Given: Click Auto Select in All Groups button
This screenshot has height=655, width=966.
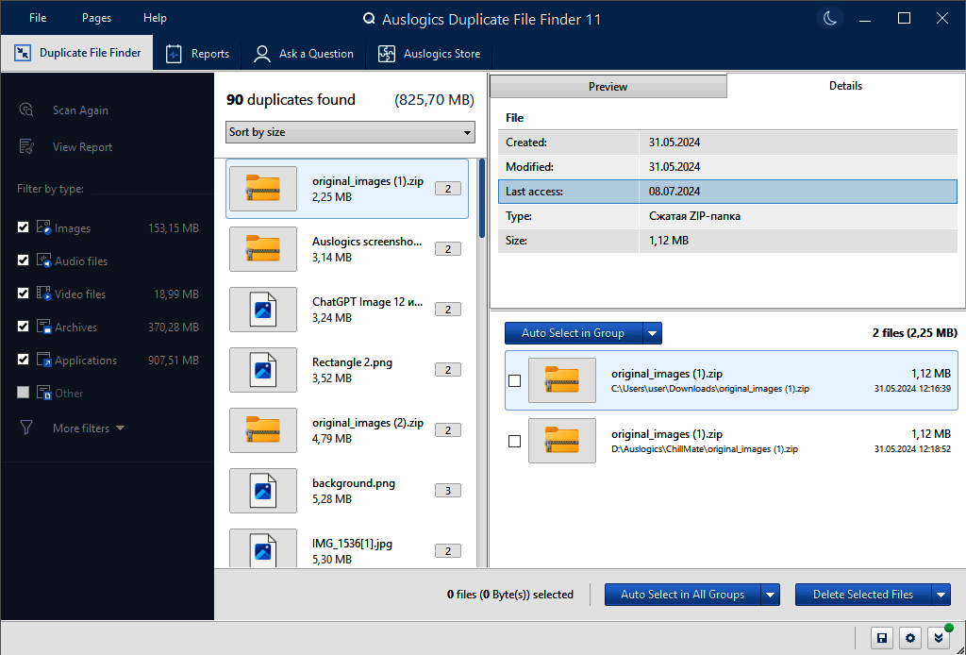Looking at the screenshot, I should click(682, 595).
